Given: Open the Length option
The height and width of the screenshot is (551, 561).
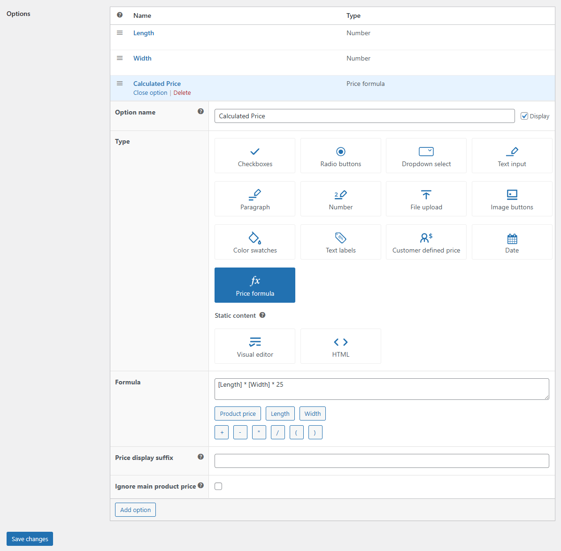Looking at the screenshot, I should coord(144,33).
